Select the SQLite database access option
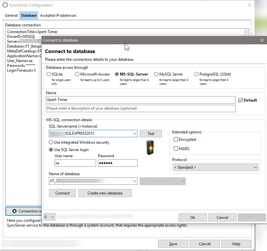This screenshot has height=251, width=267. (x=50, y=74)
